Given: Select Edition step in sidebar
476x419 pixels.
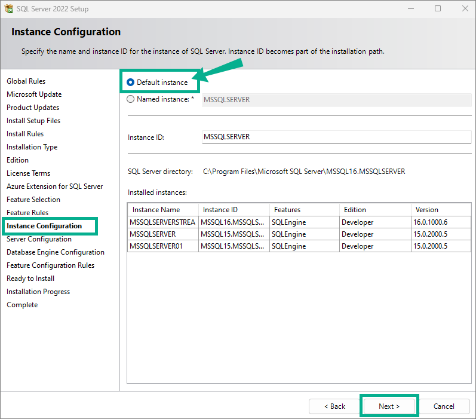Looking at the screenshot, I should [x=17, y=160].
